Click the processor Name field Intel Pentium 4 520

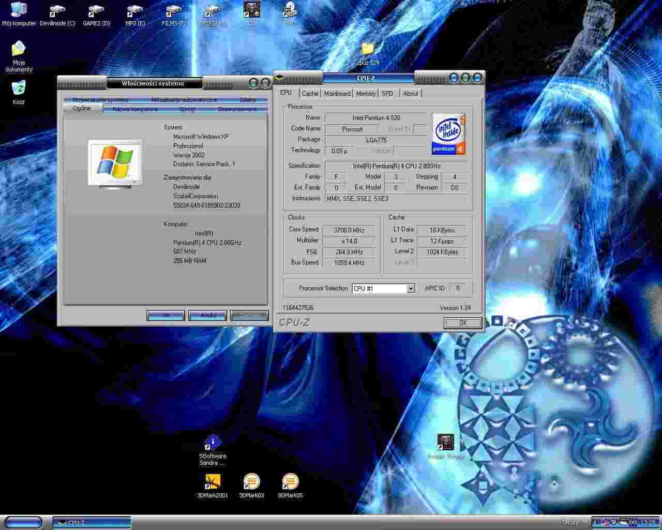coord(376,118)
